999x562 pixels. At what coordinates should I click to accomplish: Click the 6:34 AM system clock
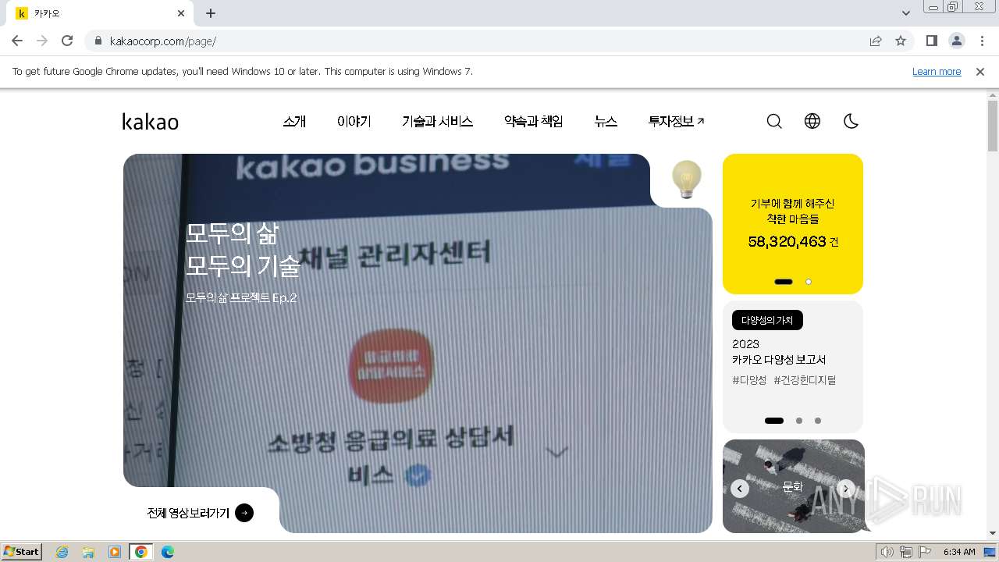[959, 552]
